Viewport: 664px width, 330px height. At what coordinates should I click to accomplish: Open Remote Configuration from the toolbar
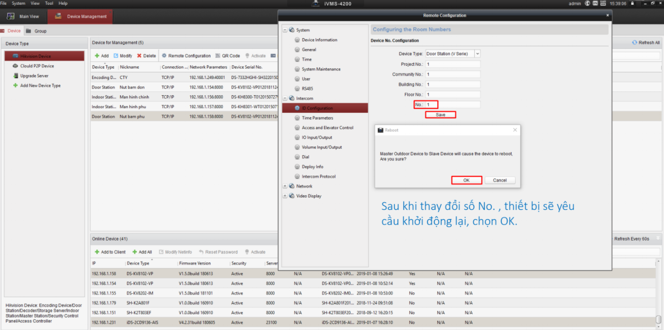point(186,56)
